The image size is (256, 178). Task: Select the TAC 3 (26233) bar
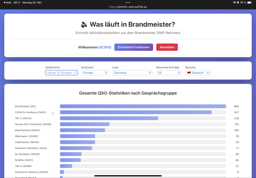109,118
